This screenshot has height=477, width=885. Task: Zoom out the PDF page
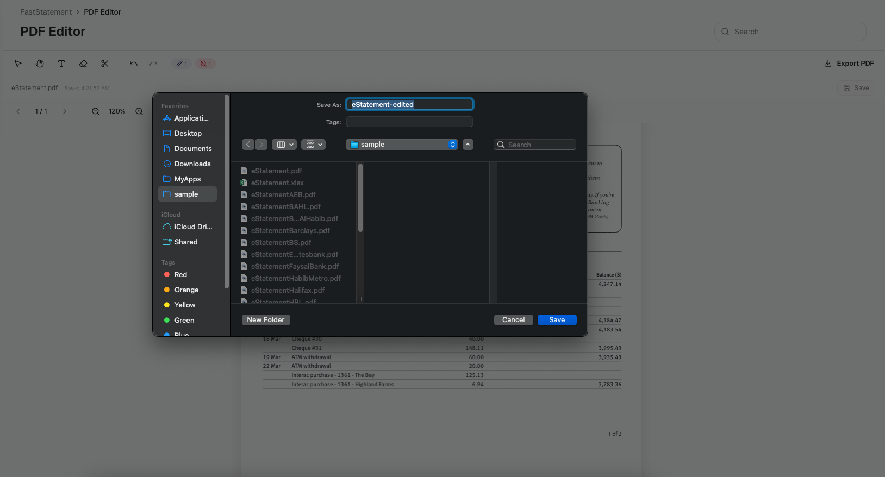tap(96, 111)
